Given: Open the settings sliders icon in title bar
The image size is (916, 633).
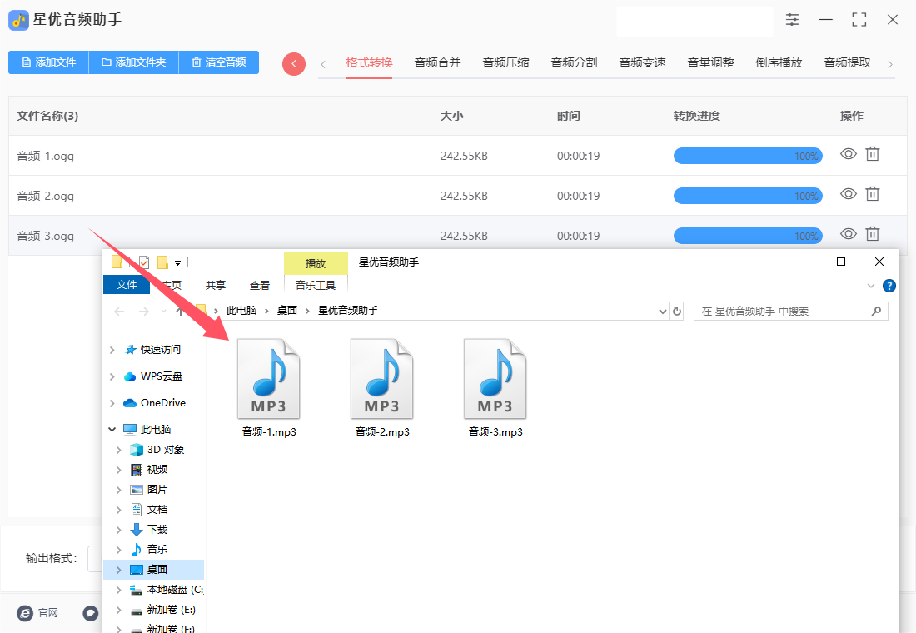Looking at the screenshot, I should [792, 19].
